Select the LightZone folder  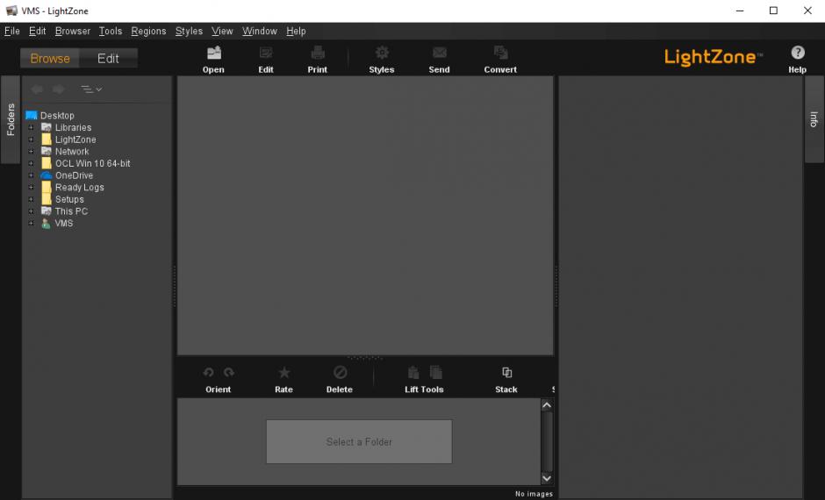75,139
